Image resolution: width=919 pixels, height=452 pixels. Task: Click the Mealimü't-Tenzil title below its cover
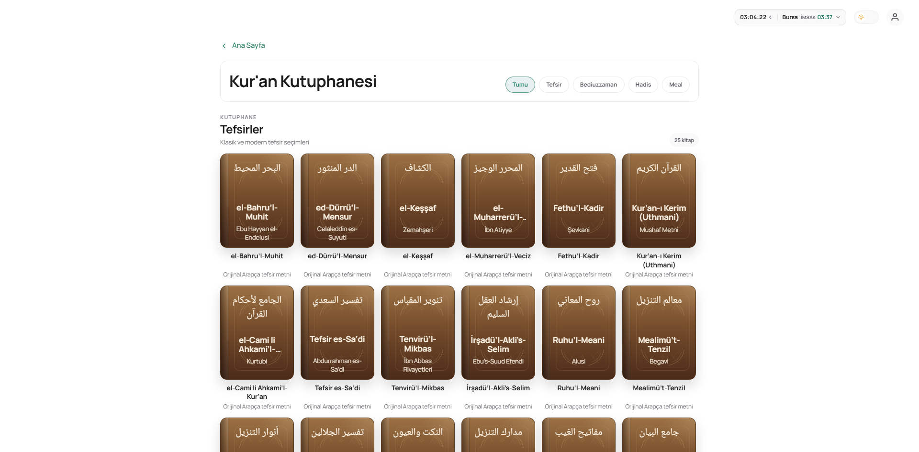(659, 388)
